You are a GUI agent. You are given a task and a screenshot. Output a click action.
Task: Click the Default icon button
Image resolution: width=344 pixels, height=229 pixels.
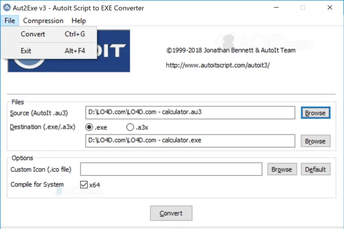(316, 169)
